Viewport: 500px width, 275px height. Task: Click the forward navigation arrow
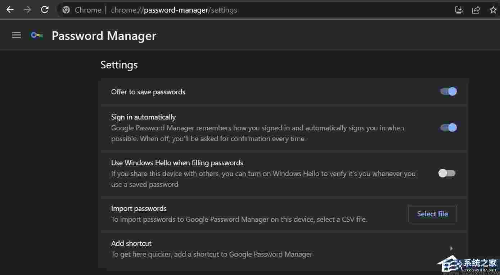tap(27, 10)
